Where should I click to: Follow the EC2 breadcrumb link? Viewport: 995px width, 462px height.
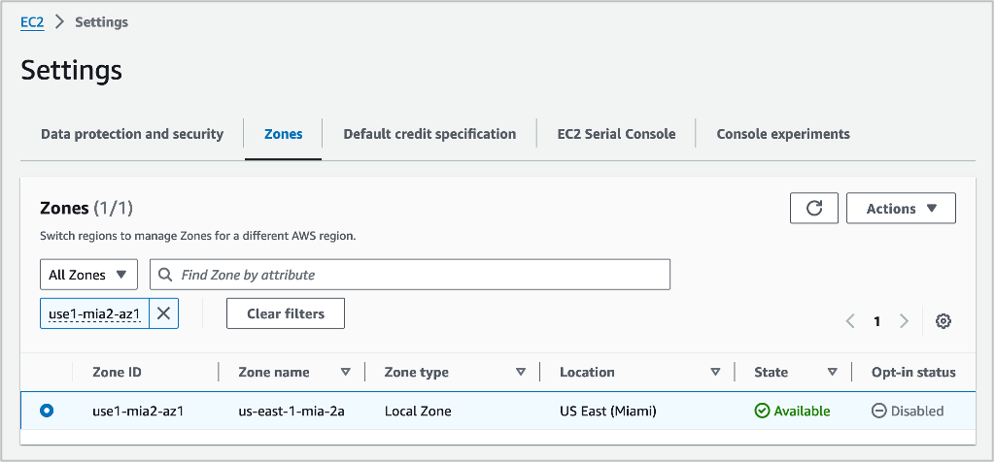click(x=32, y=21)
